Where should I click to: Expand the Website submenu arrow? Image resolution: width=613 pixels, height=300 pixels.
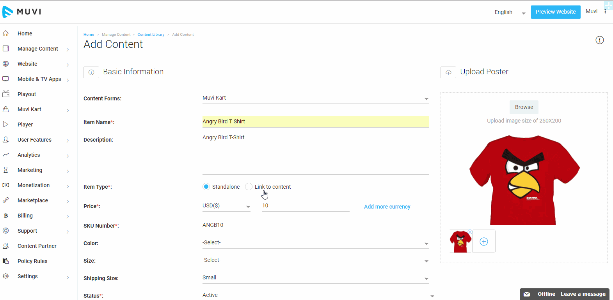pyautogui.click(x=68, y=65)
